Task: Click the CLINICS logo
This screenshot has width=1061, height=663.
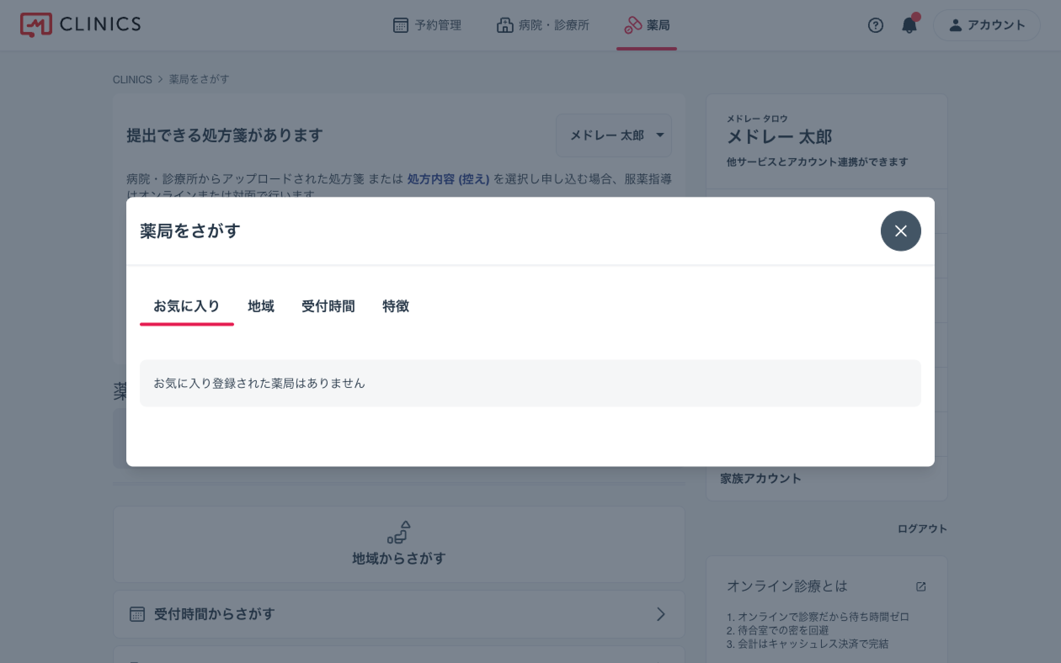Action: [x=80, y=24]
